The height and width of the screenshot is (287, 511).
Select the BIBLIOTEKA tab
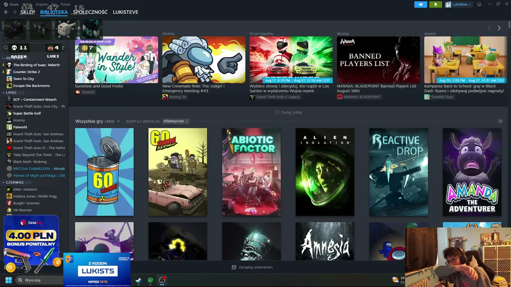(x=54, y=12)
